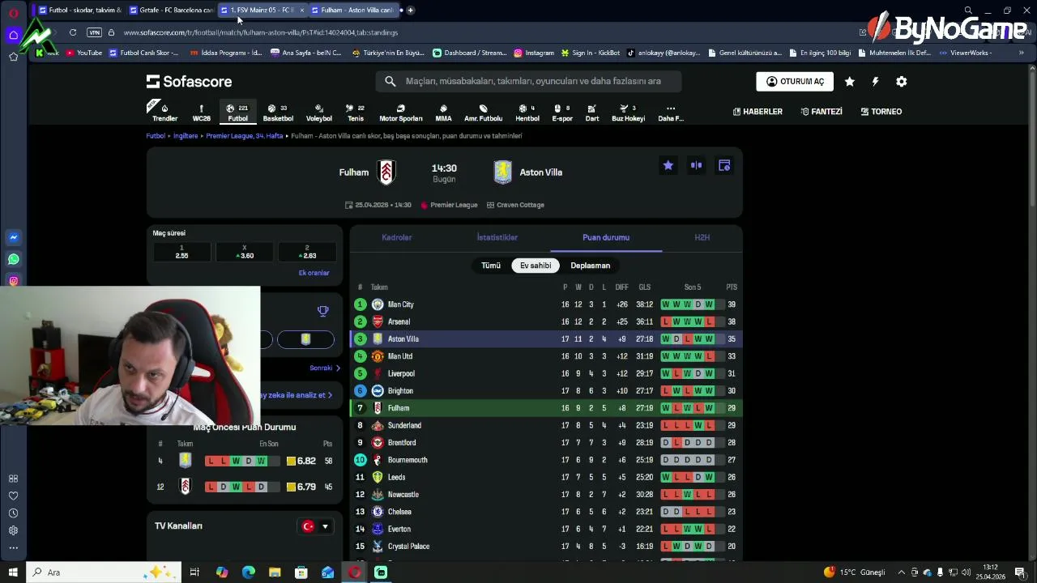Viewport: 1037px width, 583px height.
Task: Open Sofascore settings gear icon
Action: click(901, 82)
